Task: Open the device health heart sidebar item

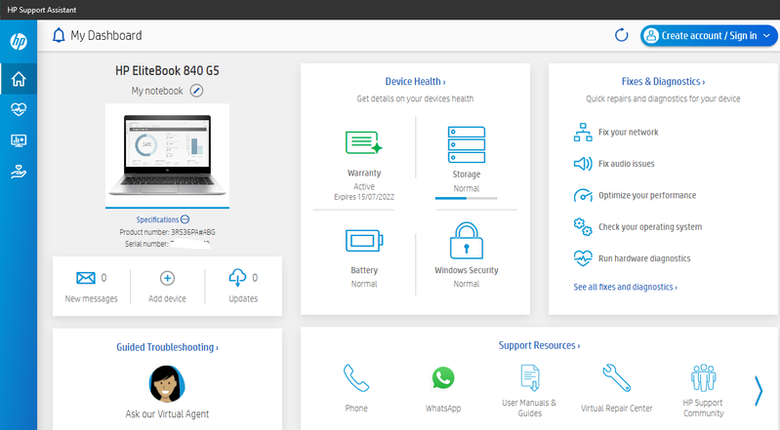Action: click(x=19, y=109)
